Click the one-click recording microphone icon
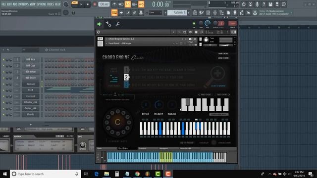Image resolution: width=317 pixels, height=178 pixels. point(257,4)
